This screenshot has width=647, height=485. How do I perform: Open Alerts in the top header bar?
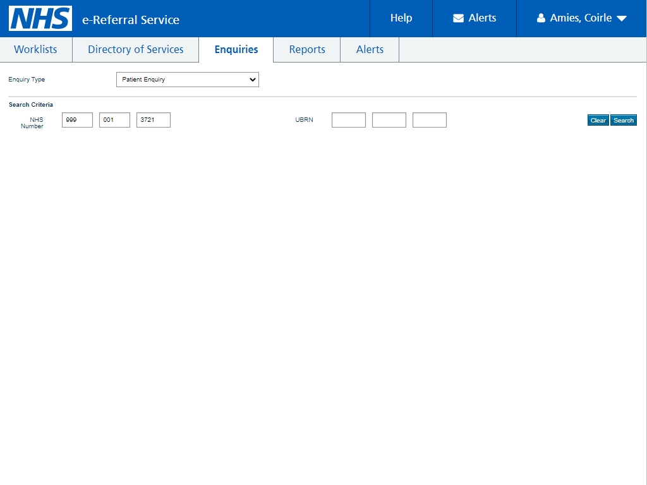click(x=475, y=18)
